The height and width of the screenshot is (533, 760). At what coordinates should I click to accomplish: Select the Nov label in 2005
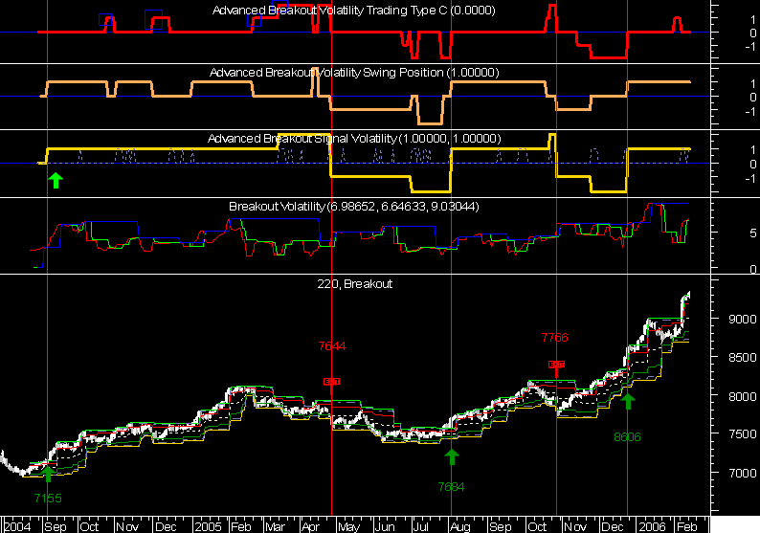pyautogui.click(x=575, y=526)
